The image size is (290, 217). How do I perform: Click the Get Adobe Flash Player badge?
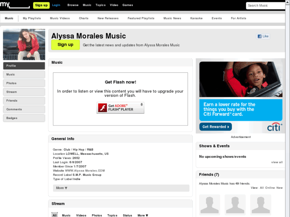click(x=120, y=108)
